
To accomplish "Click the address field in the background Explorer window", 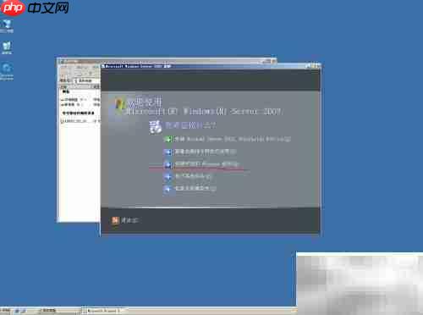I will pyautogui.click(x=87, y=80).
